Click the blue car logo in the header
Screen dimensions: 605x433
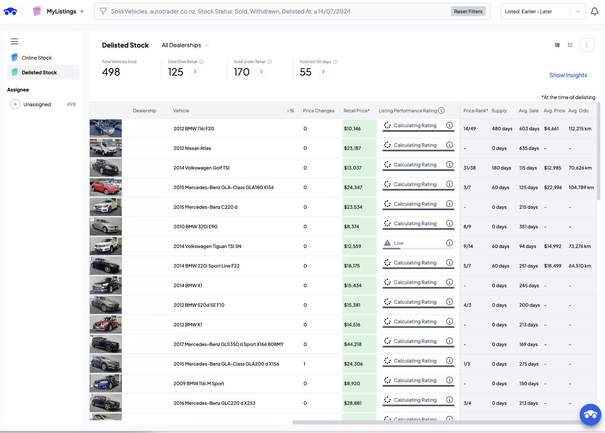(10, 12)
